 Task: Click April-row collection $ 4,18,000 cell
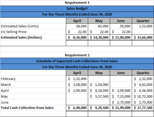tap(99, 91)
